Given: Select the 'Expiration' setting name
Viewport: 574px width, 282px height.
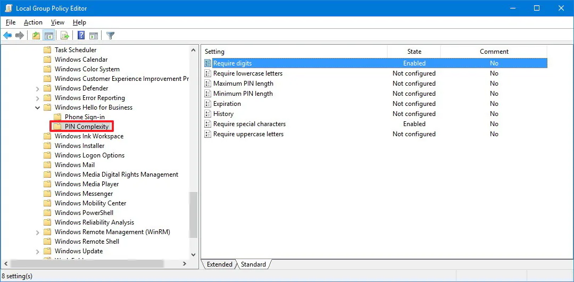Looking at the screenshot, I should click(227, 104).
